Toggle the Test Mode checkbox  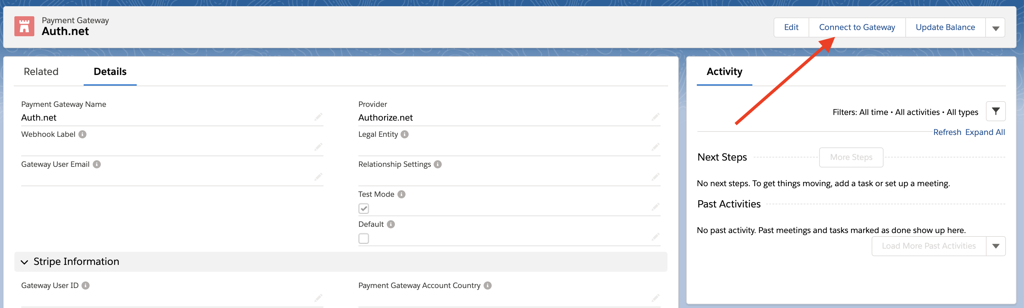click(364, 209)
